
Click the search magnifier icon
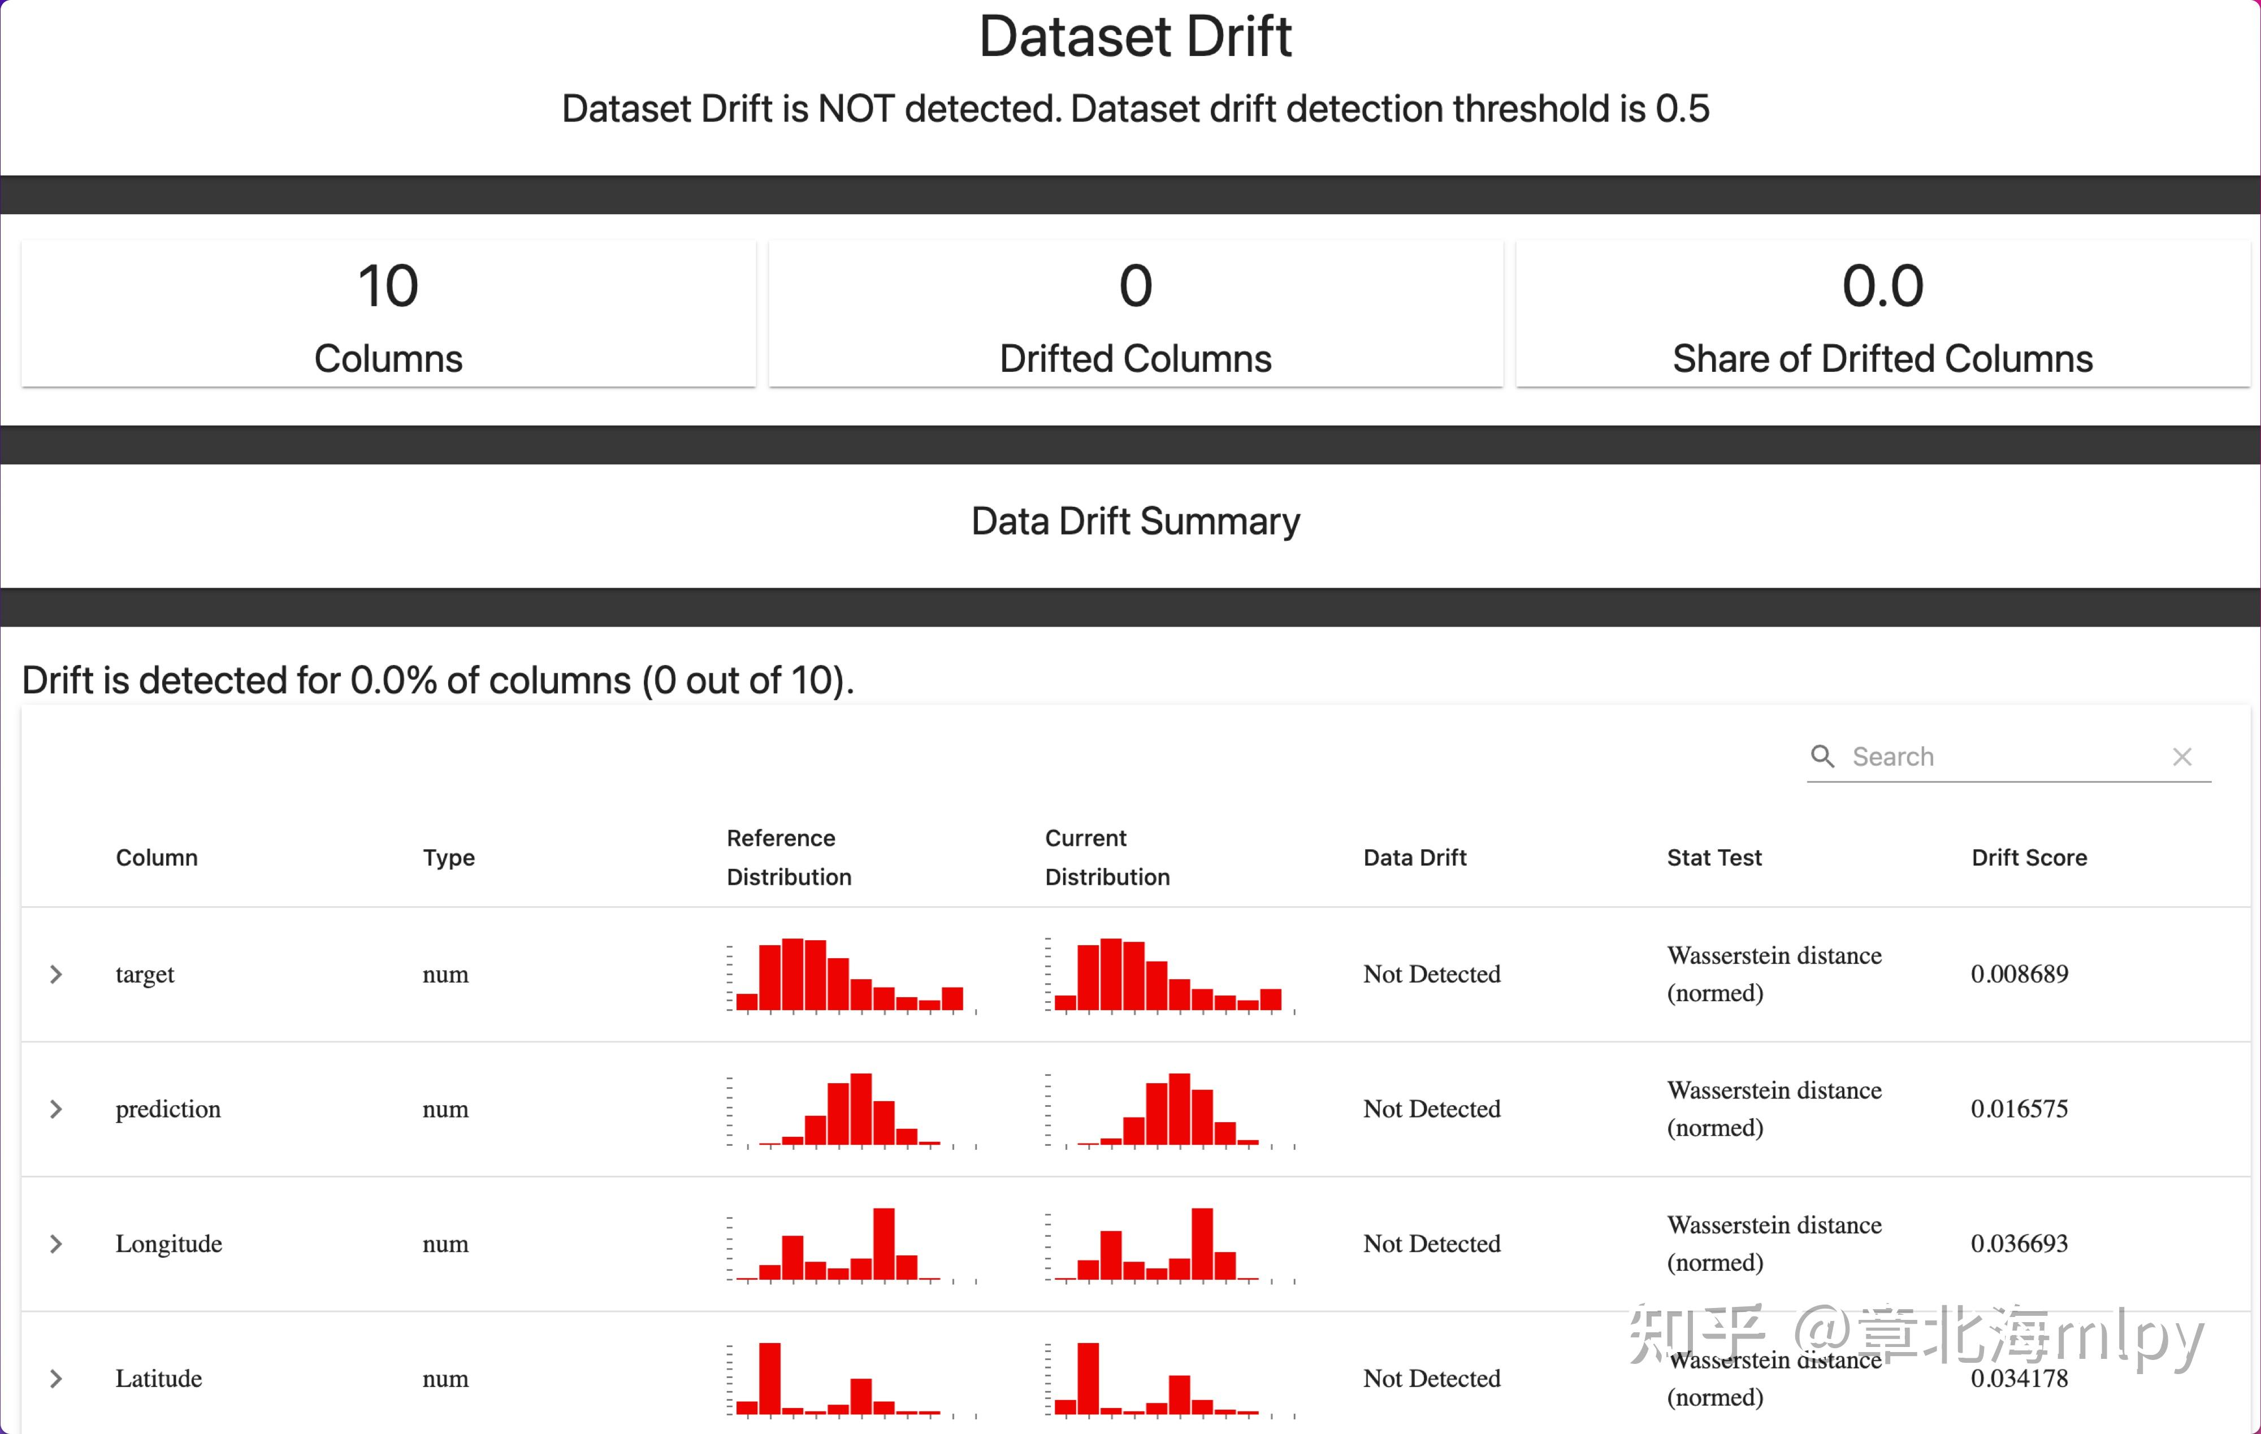pos(1822,757)
